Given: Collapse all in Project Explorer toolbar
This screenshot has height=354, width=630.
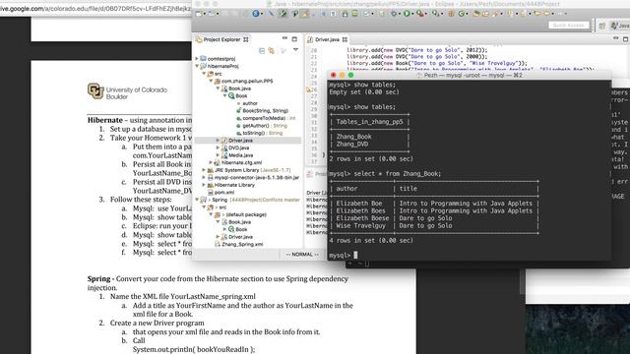Looking at the screenshot, I should pyautogui.click(x=262, y=50).
